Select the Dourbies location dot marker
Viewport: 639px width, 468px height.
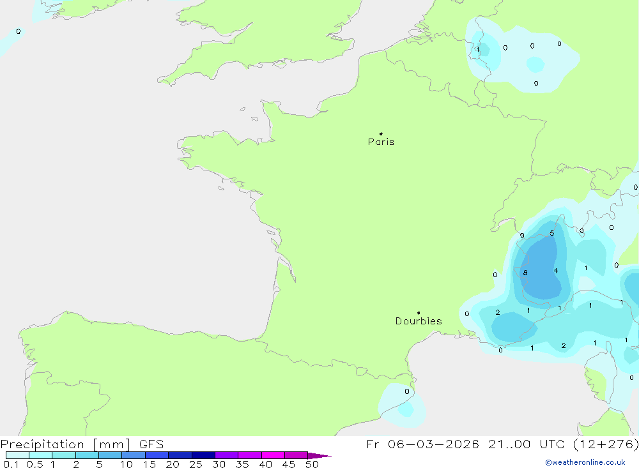[x=419, y=313]
